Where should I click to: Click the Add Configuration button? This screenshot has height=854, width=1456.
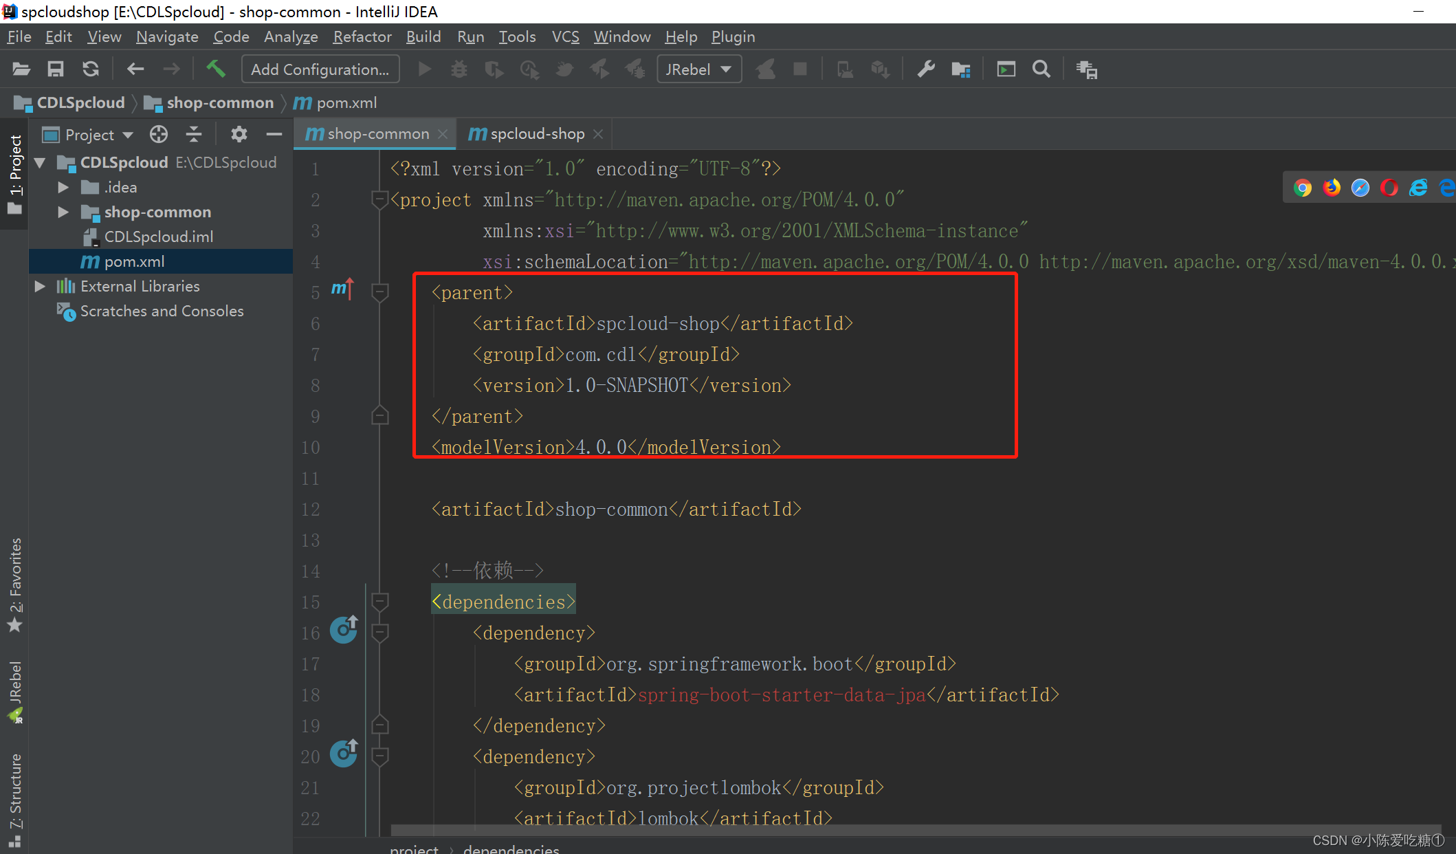click(320, 69)
